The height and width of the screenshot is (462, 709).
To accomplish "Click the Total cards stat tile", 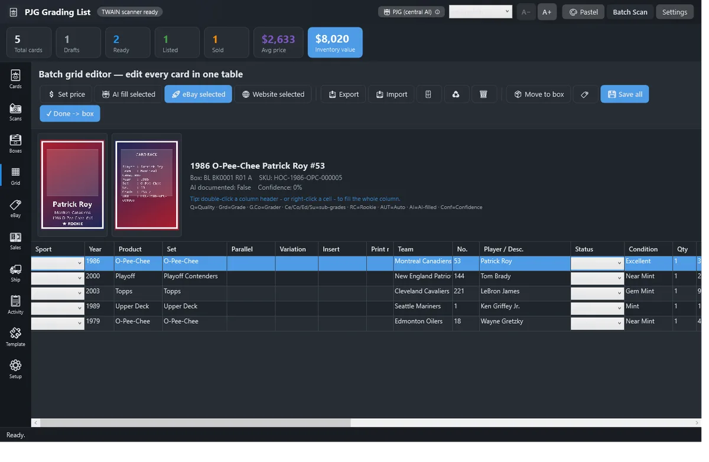I will pyautogui.click(x=29, y=43).
